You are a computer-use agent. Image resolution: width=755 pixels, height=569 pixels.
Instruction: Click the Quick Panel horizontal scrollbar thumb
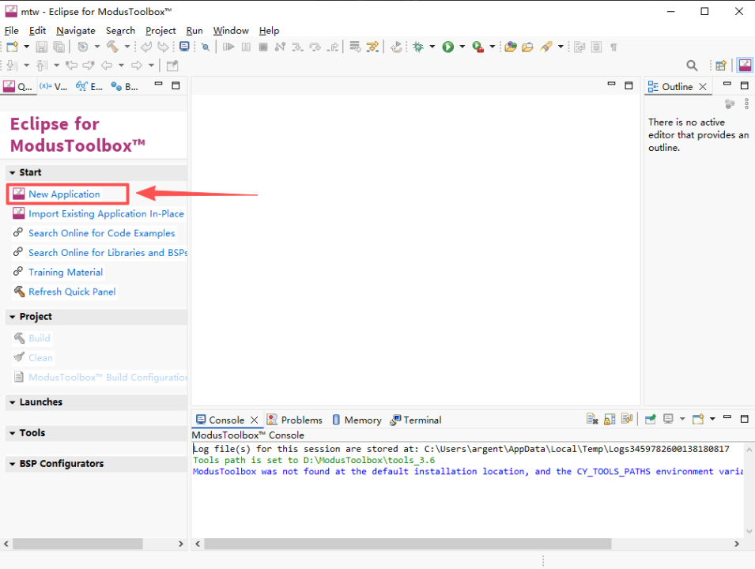77,544
